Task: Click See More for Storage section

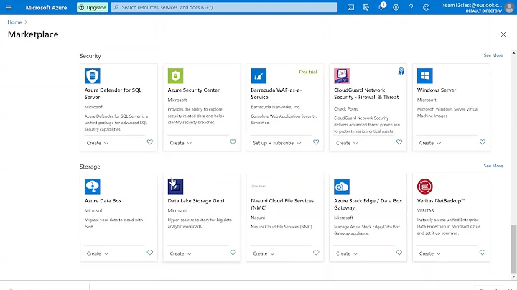Action: point(493,166)
